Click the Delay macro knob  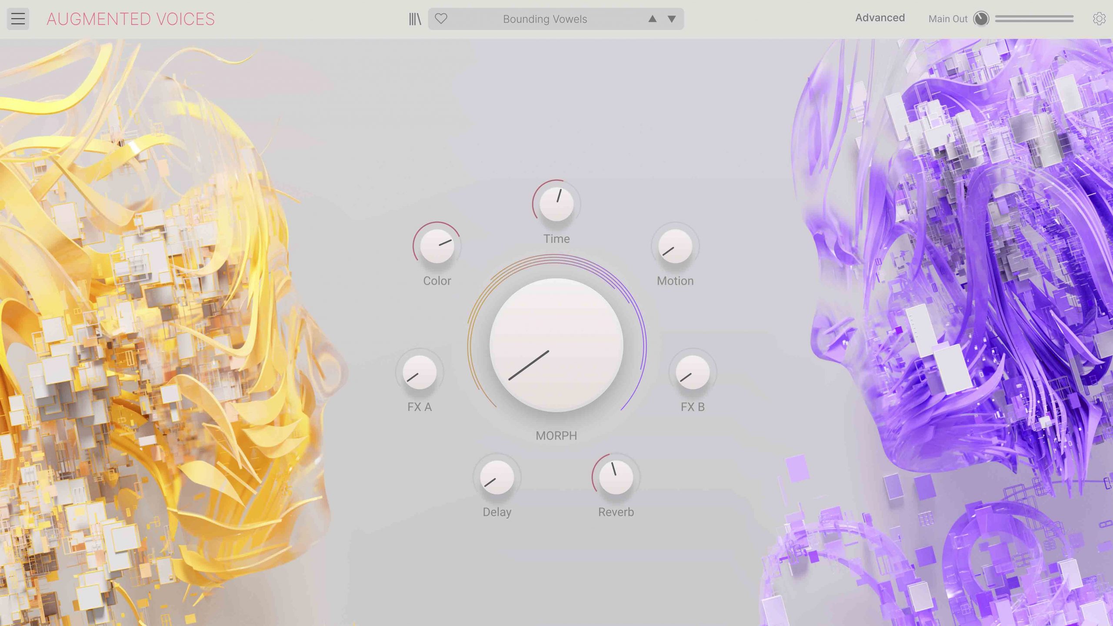point(497,477)
